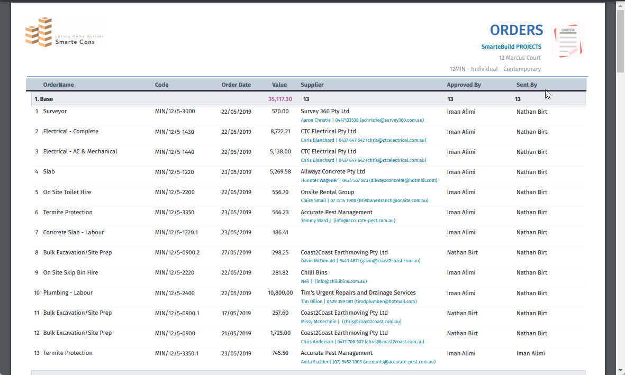
Task: Click the page scrollbar down arrow
Action: click(620, 370)
